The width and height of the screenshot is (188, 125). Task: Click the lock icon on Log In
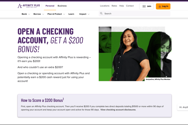(160, 6)
